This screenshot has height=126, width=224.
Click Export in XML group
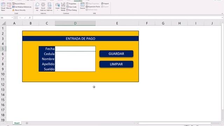(x=105, y=7)
